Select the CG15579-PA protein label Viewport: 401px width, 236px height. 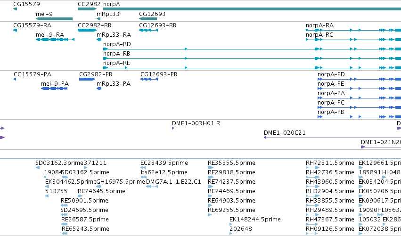33,74
